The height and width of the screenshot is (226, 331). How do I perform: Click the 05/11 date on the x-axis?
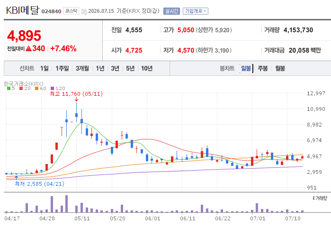coord(82,218)
